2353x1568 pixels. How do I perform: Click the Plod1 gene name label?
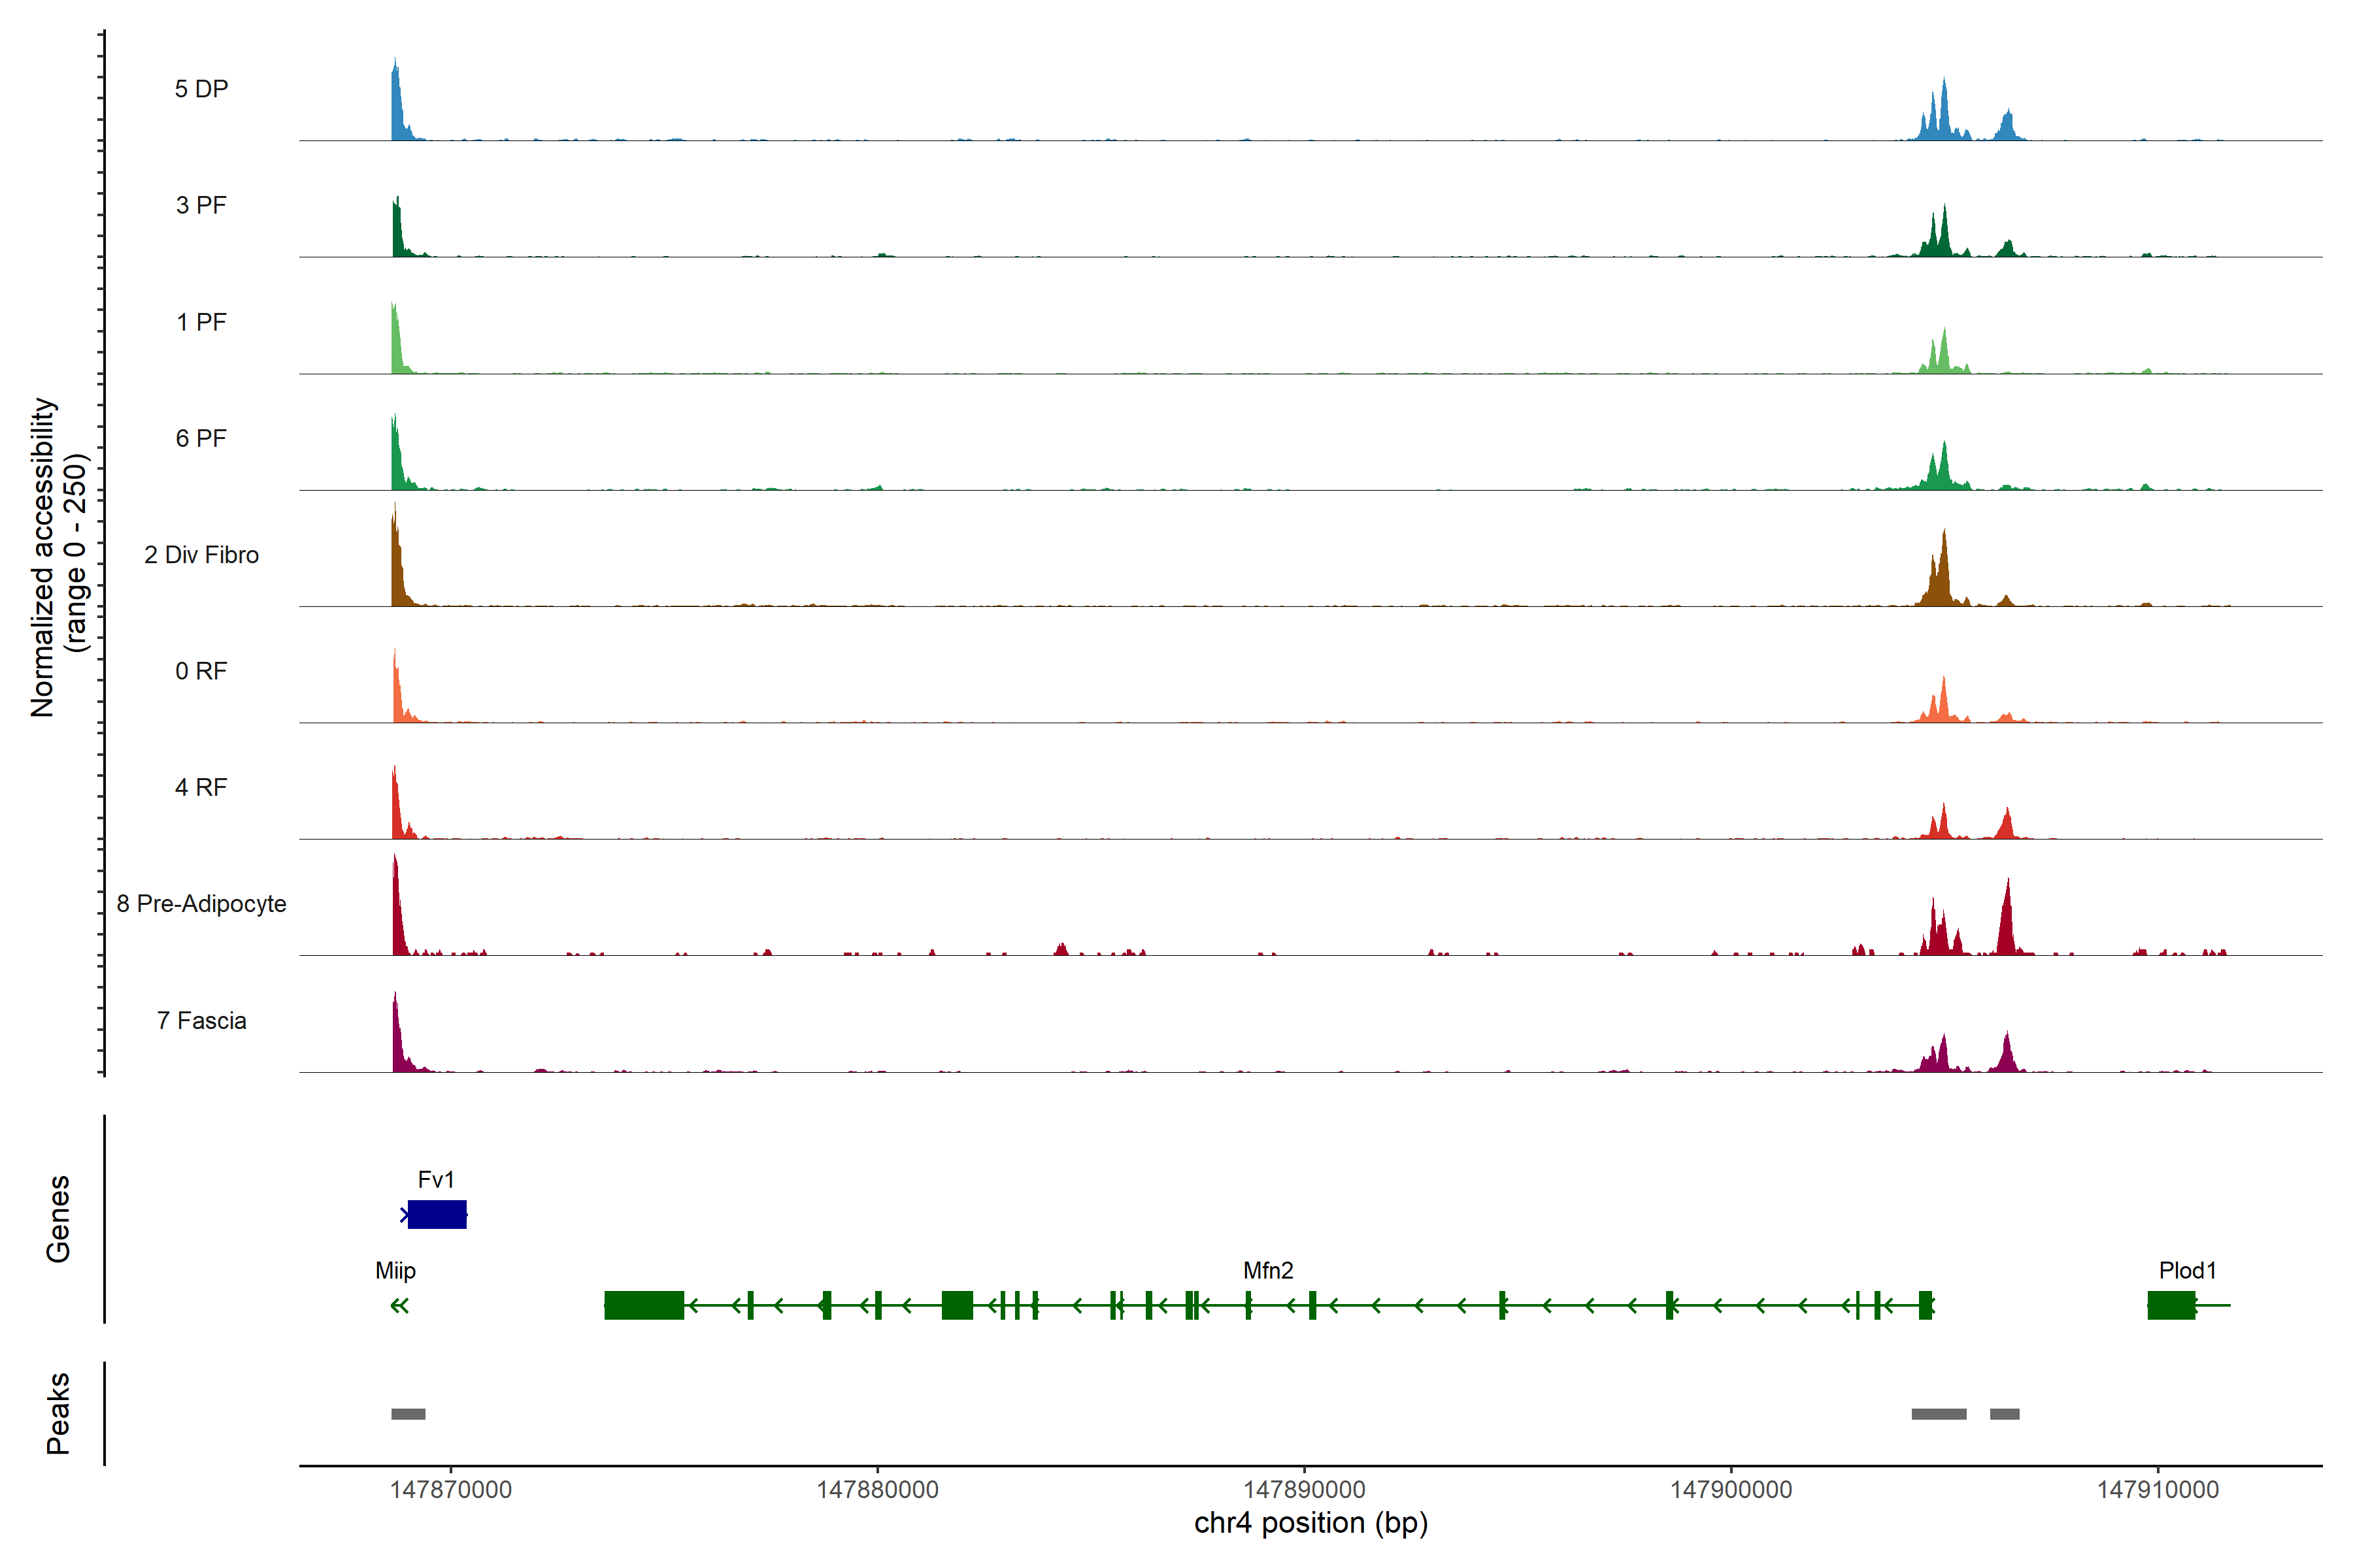pyautogui.click(x=2187, y=1270)
